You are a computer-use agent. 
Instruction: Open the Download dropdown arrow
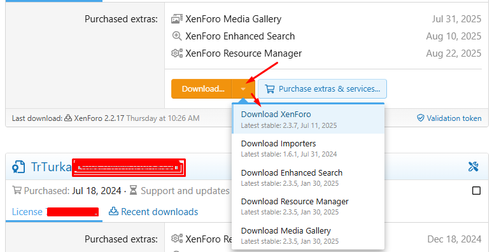(x=243, y=89)
